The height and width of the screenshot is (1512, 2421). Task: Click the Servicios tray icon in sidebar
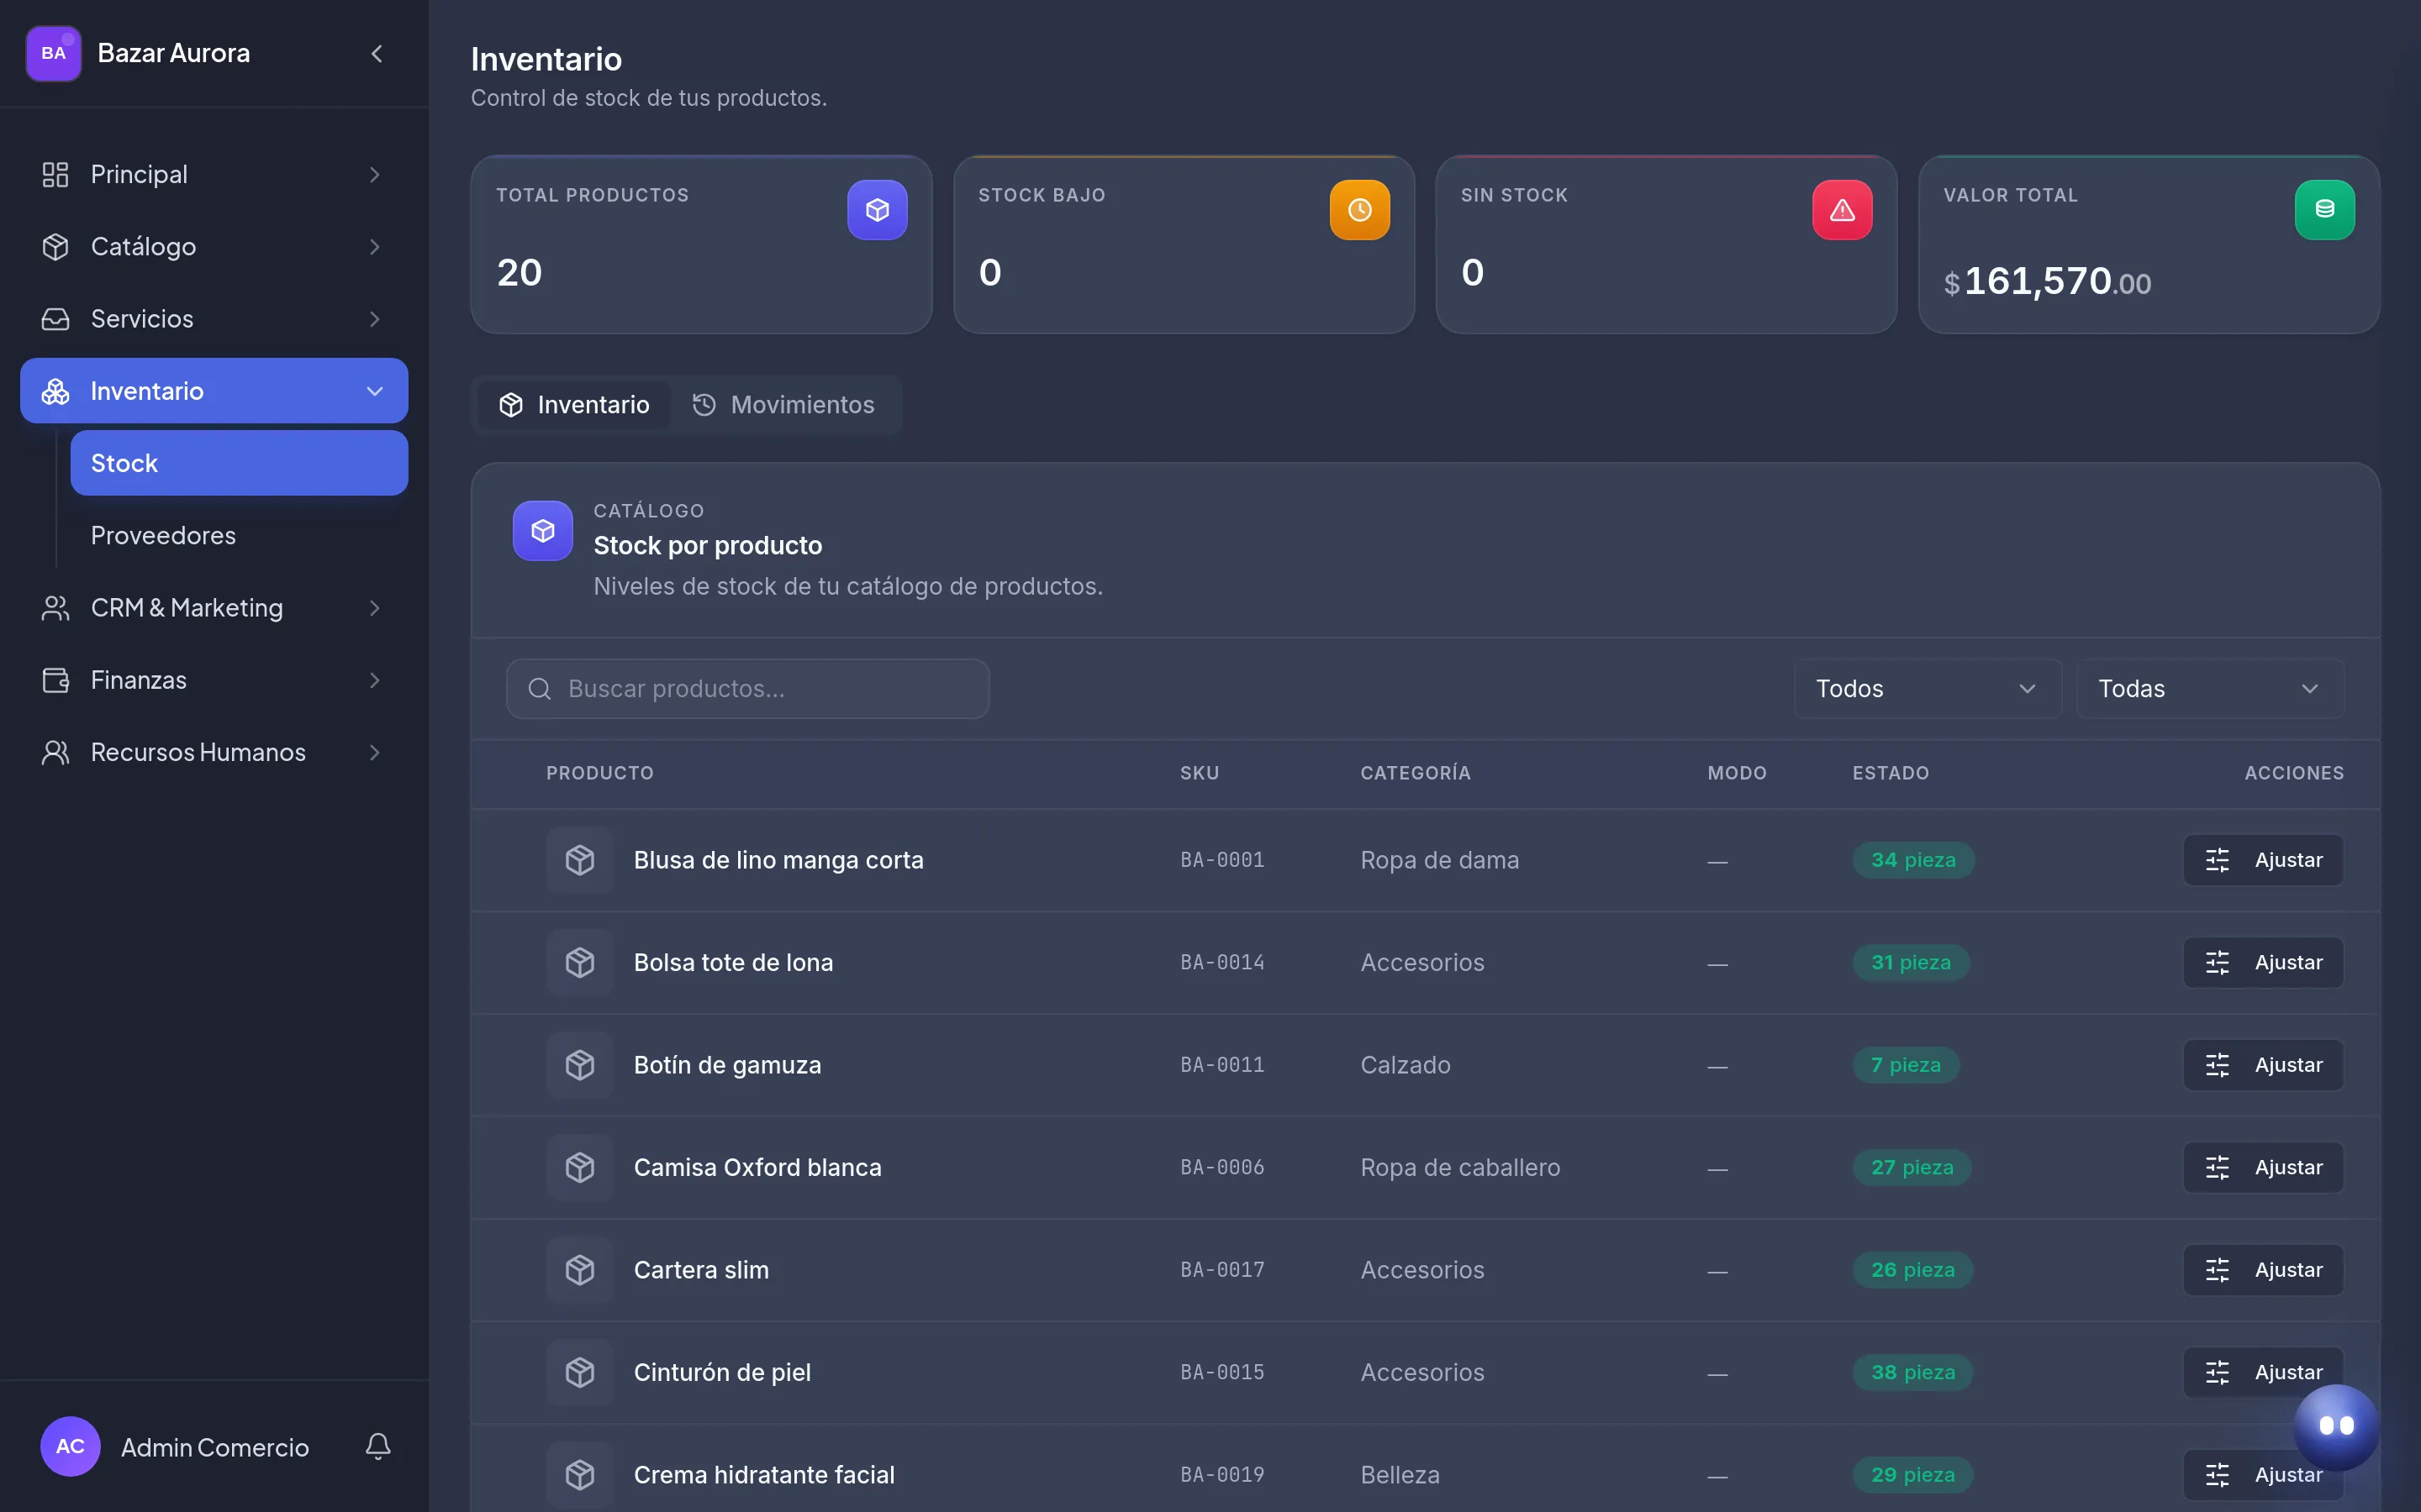[55, 319]
